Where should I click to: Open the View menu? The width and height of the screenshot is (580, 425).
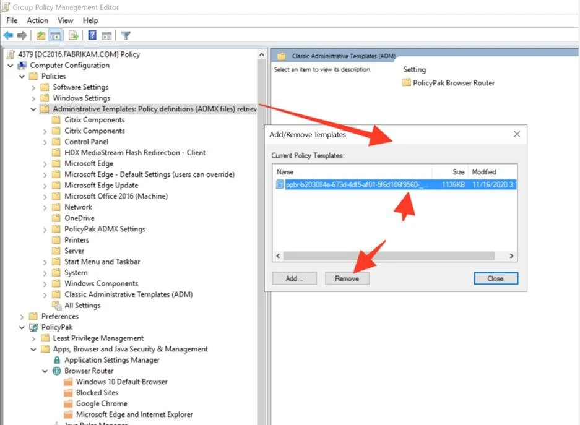point(65,20)
